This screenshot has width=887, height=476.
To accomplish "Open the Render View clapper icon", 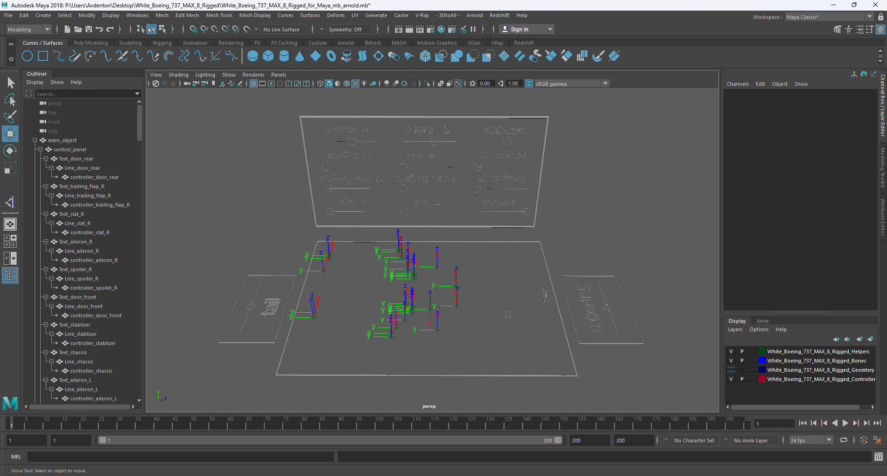I will coord(399,29).
